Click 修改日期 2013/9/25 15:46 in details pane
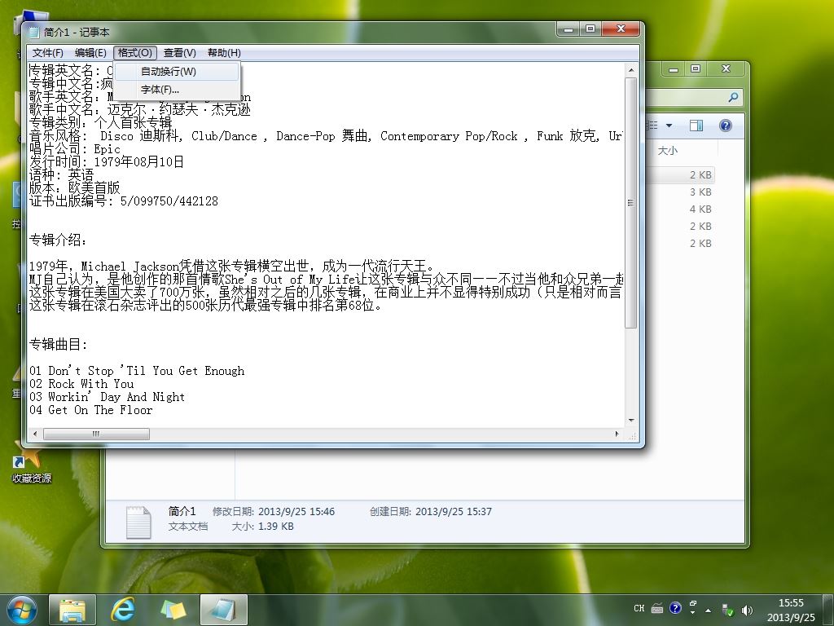834x626 pixels. click(x=274, y=512)
